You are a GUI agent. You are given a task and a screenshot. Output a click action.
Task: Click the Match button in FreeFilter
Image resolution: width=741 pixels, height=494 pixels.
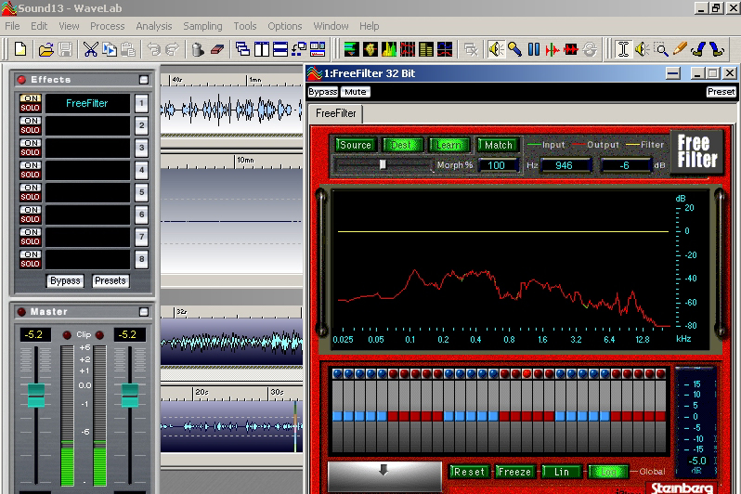498,145
